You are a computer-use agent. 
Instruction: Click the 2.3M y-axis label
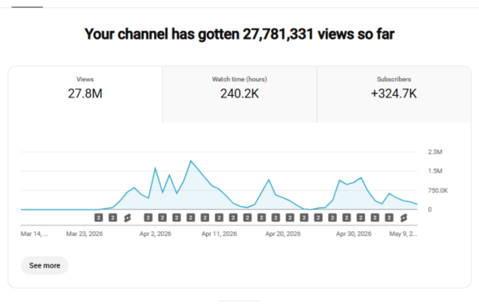435,152
